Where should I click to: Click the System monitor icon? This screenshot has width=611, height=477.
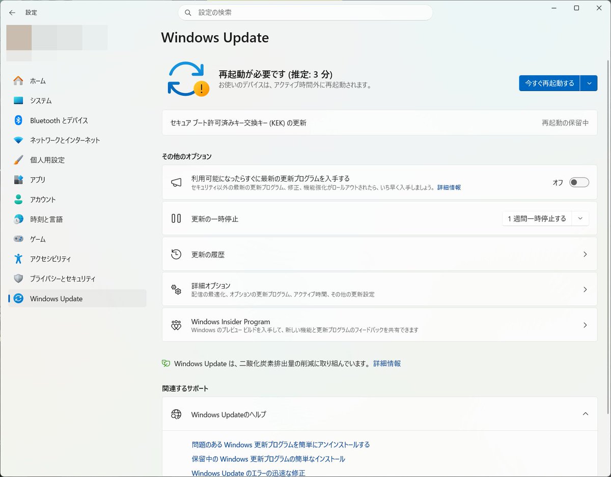click(x=18, y=101)
